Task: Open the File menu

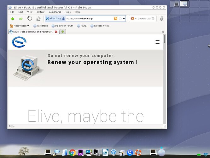Action: (x=12, y=12)
